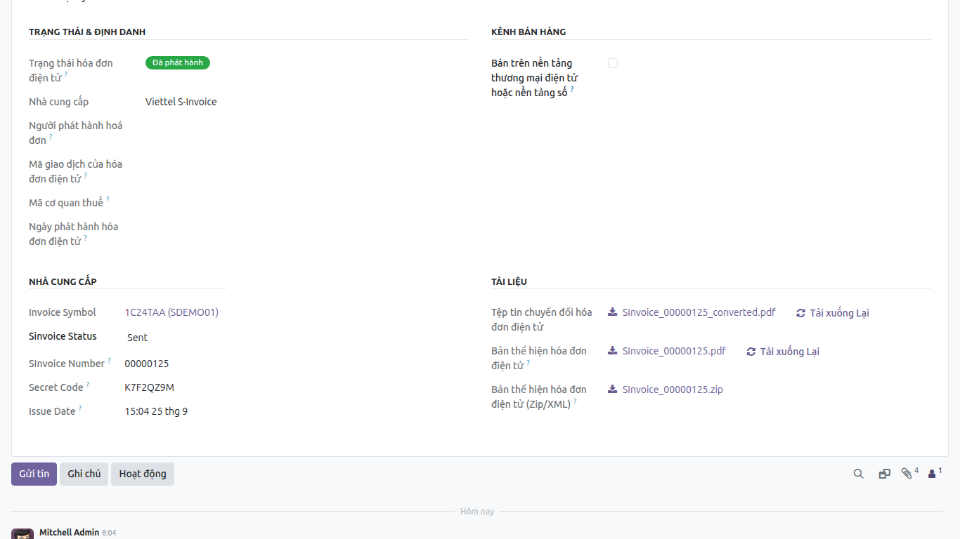The width and height of the screenshot is (960, 539).
Task: Open Hoạt động activity scheduler
Action: click(143, 474)
